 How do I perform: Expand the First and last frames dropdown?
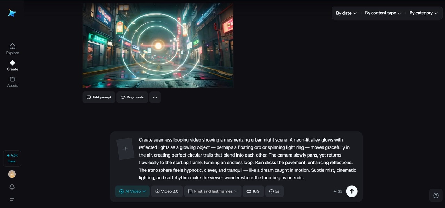tap(212, 191)
